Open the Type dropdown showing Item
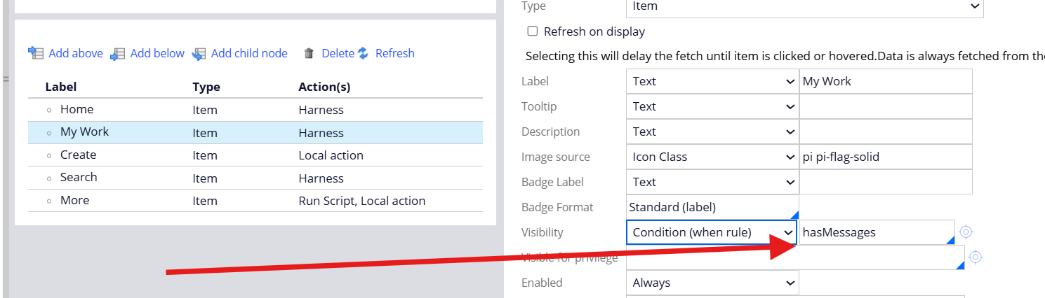 [x=805, y=7]
